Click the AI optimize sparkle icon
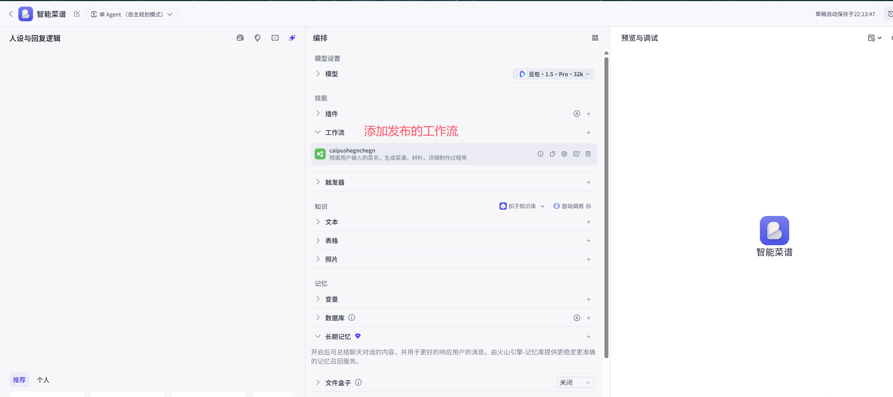893x397 pixels. [292, 38]
